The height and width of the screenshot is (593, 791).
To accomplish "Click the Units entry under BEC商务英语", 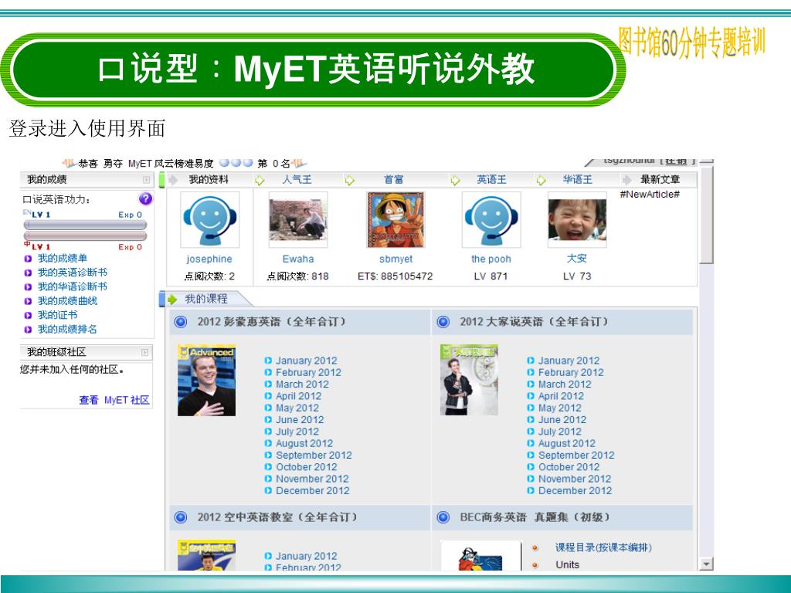I will click(568, 564).
